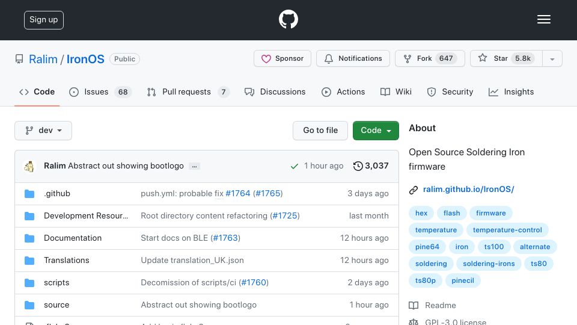
Task: Open the star lists dropdown arrow
Action: (552, 58)
